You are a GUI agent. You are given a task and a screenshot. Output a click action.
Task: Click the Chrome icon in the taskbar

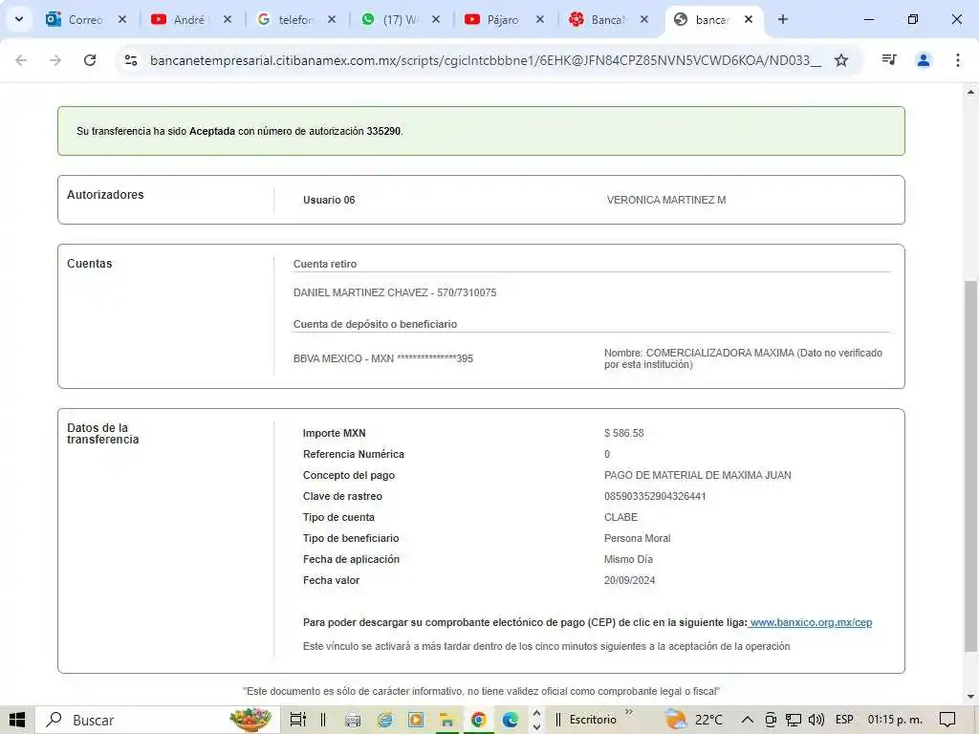click(x=478, y=720)
